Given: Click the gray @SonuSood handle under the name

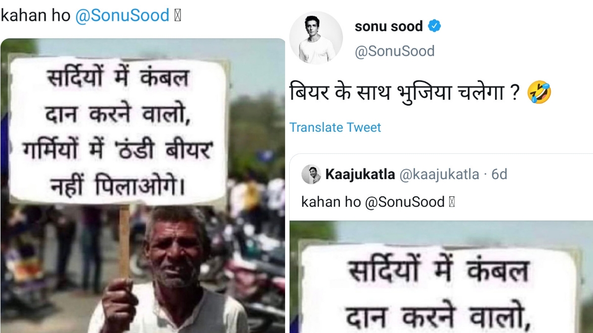Looking at the screenshot, I should 394,51.
